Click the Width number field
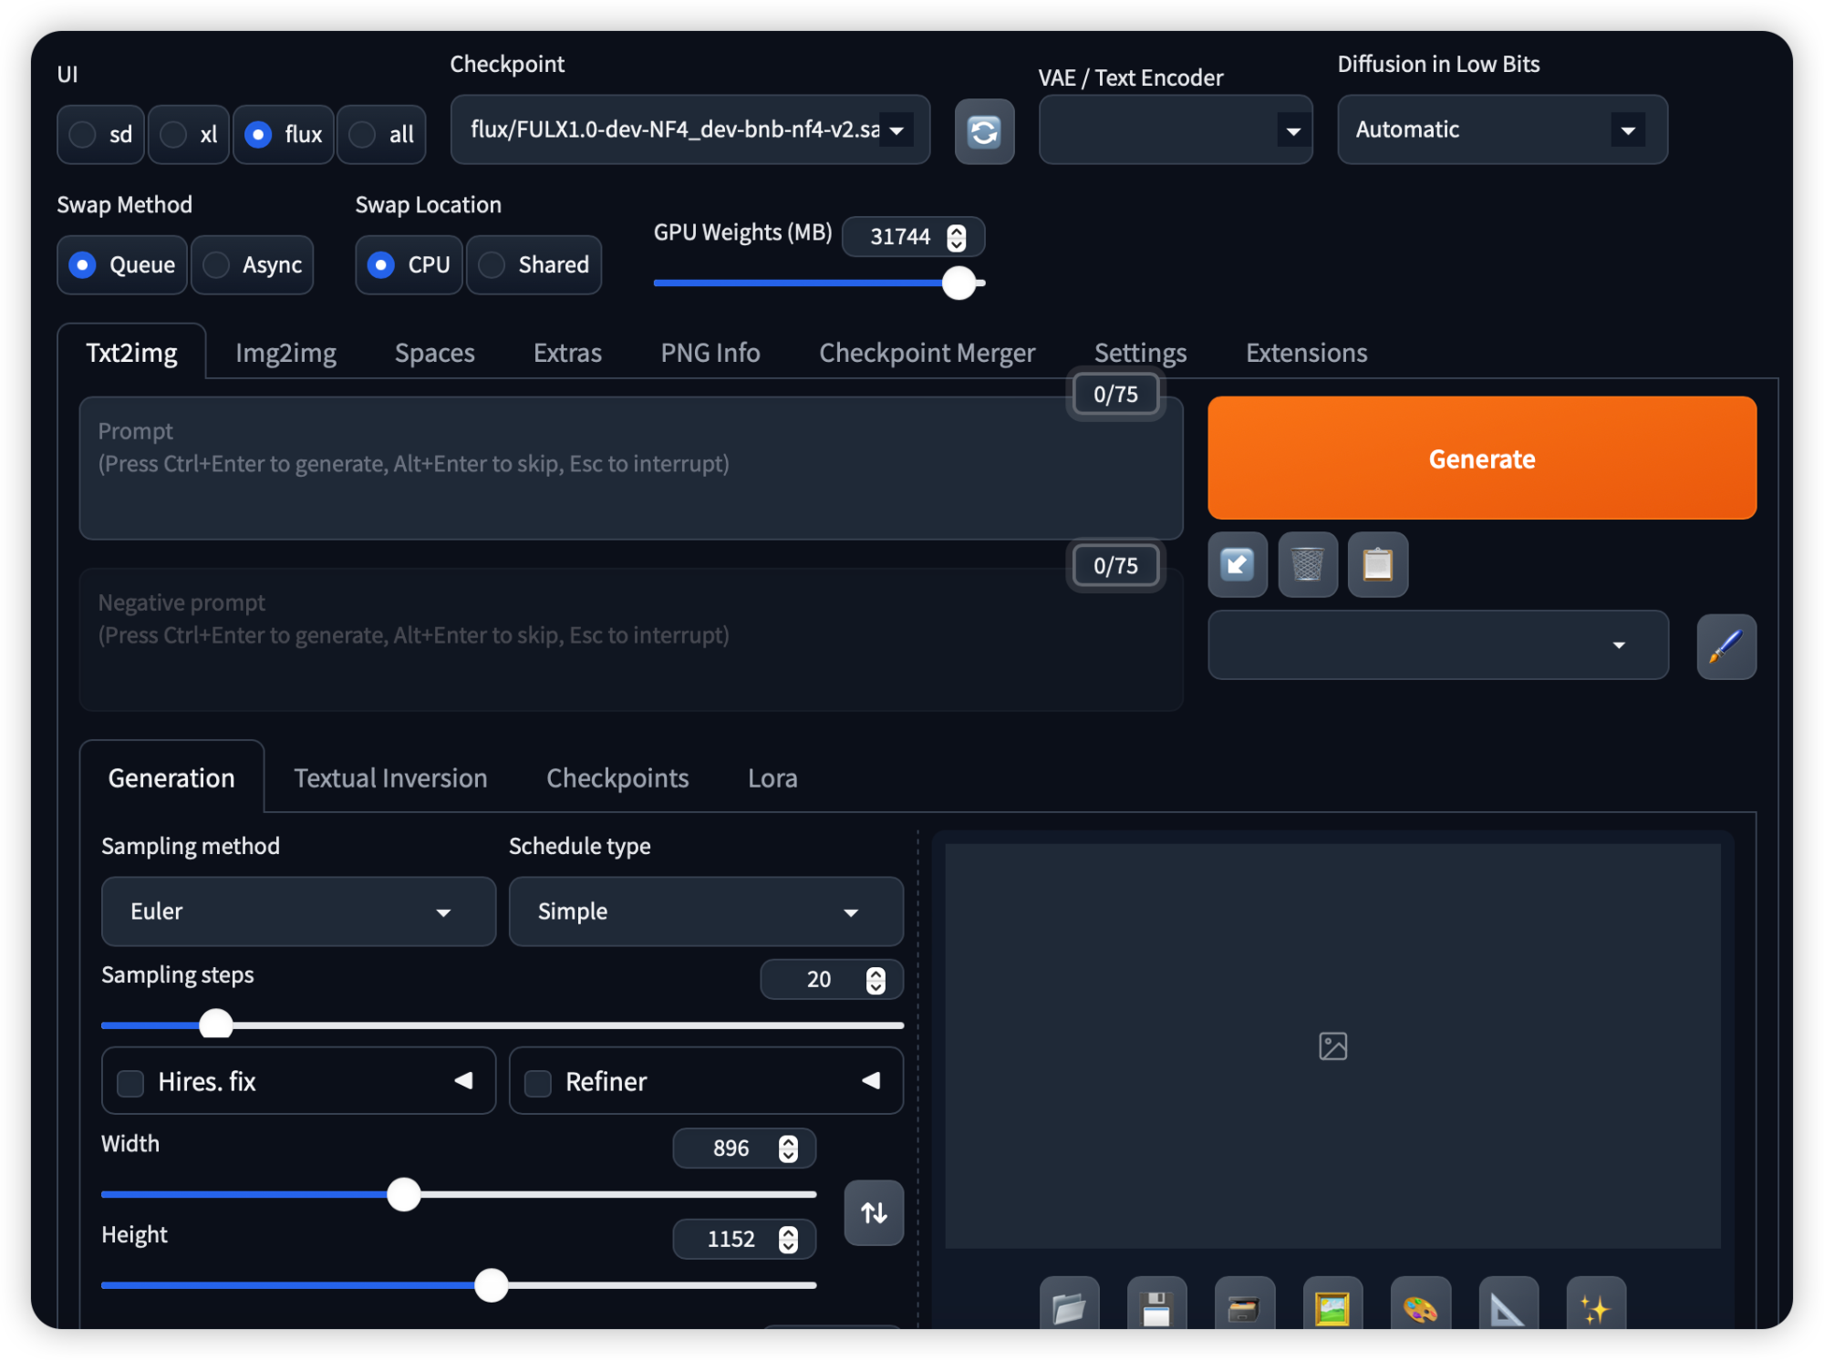Viewport: 1824px width, 1360px height. [744, 1149]
